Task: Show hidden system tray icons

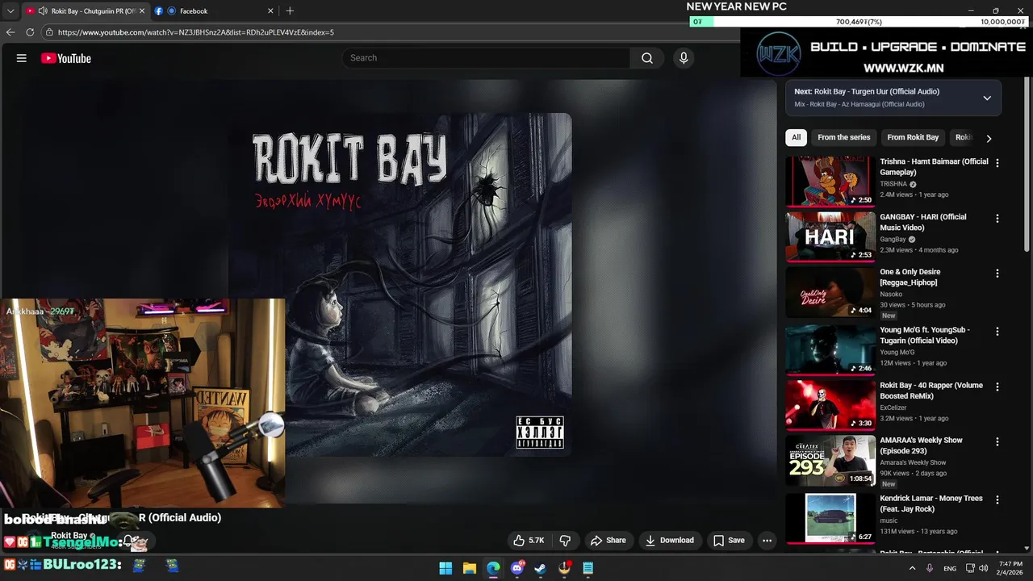Action: pos(912,568)
